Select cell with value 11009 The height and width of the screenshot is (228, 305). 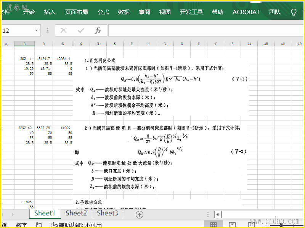(63, 128)
